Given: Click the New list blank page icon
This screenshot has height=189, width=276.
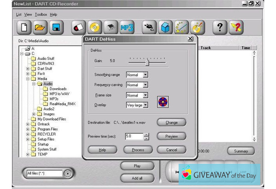Looking at the screenshot, I should [x=24, y=28].
